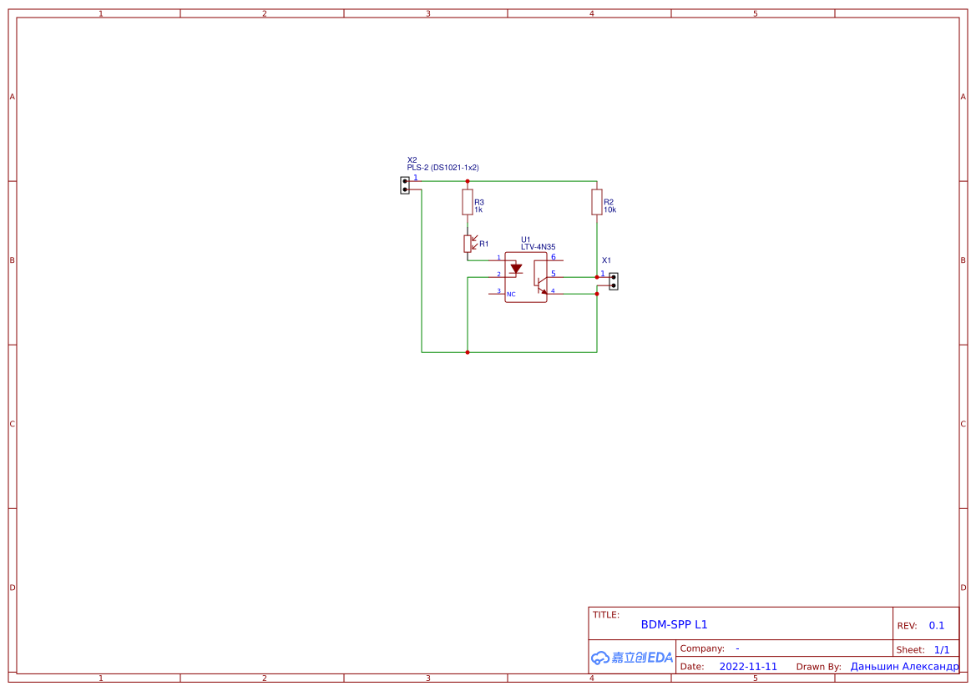Click the R3 1k resistor symbol
This screenshot has height=691, width=976.
tap(468, 202)
